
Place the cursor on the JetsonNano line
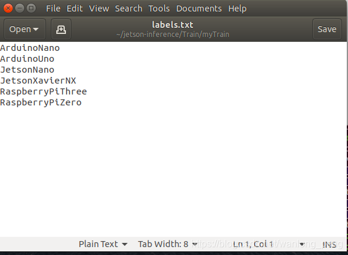[27, 70]
